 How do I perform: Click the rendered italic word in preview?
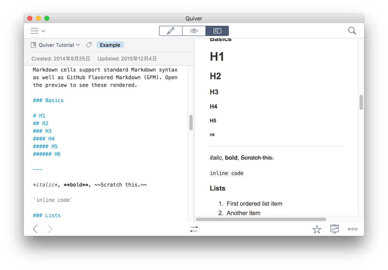click(x=216, y=158)
